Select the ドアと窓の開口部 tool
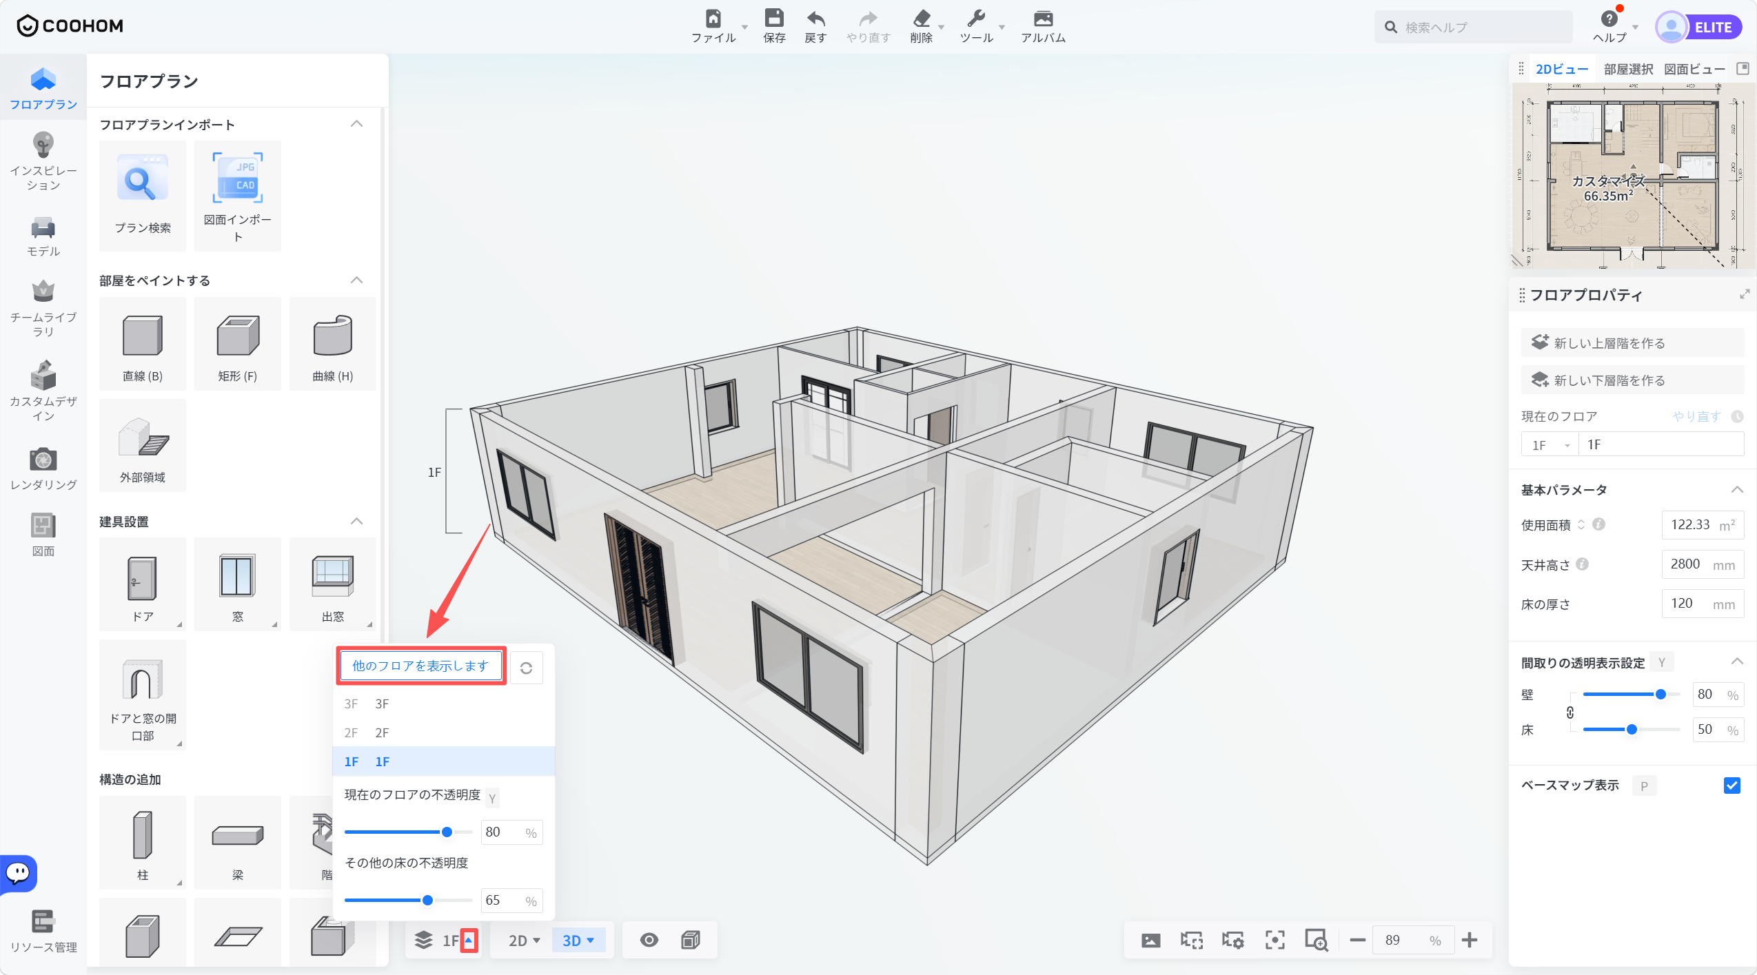1757x975 pixels. [143, 695]
